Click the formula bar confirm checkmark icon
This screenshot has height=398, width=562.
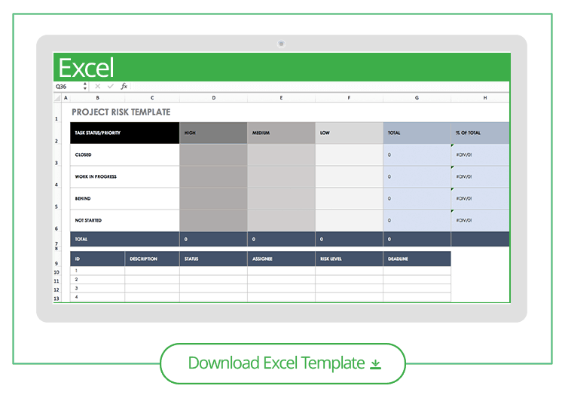pyautogui.click(x=111, y=87)
